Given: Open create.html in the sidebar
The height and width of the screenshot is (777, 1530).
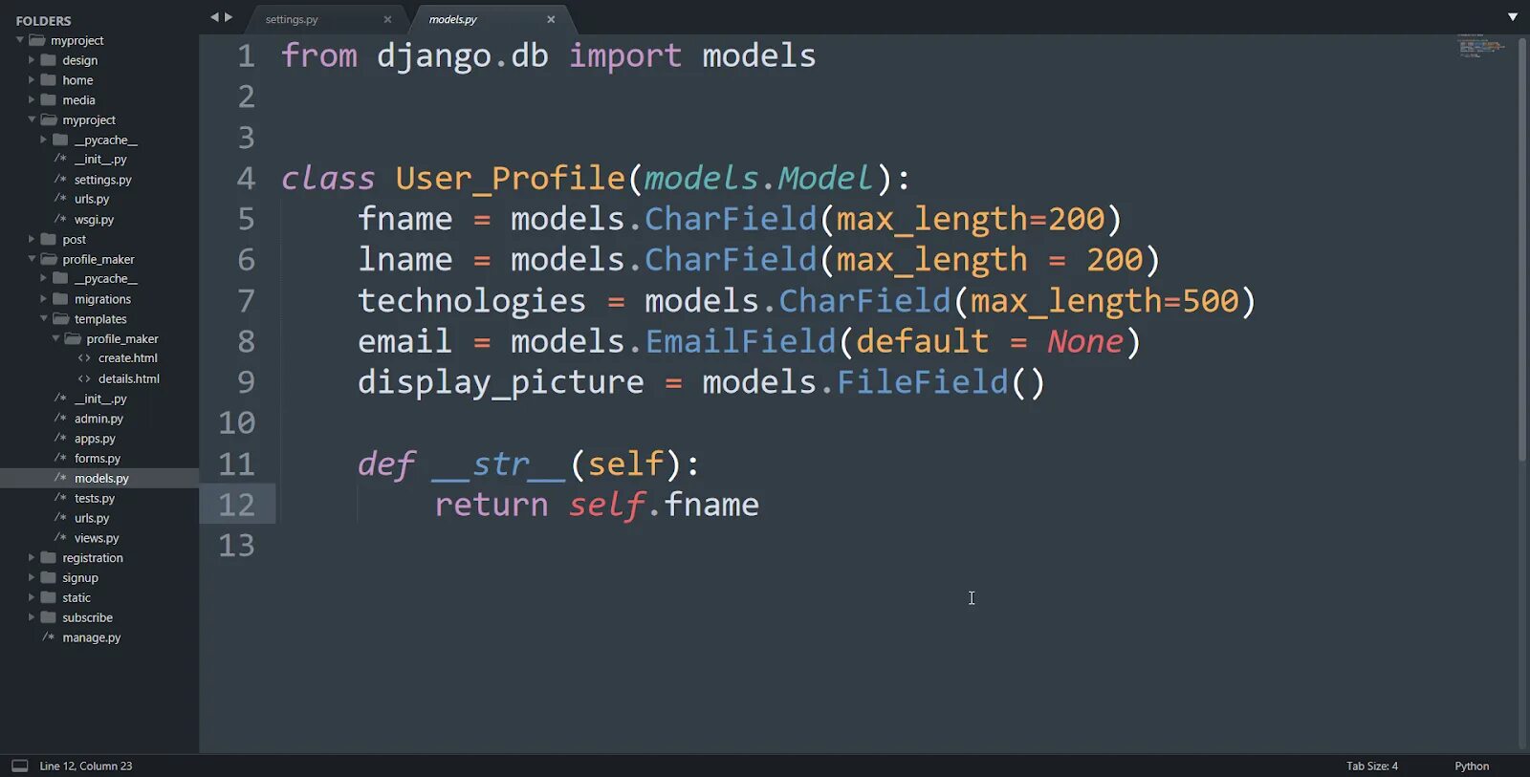Looking at the screenshot, I should (x=128, y=358).
